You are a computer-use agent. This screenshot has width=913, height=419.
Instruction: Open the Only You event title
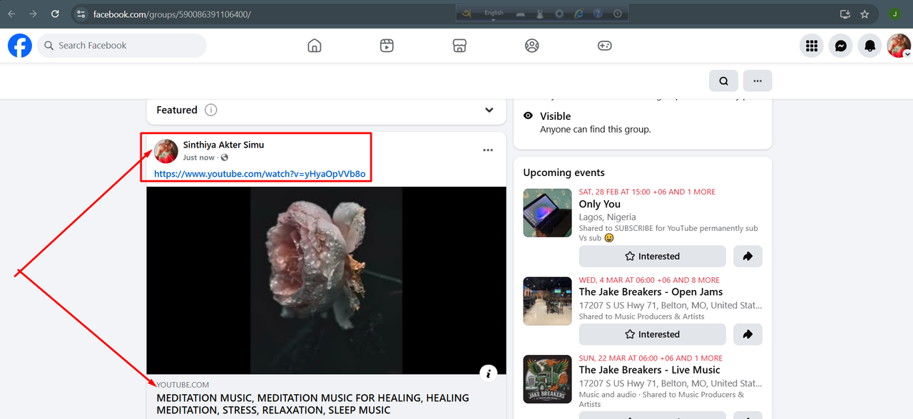pyautogui.click(x=600, y=204)
